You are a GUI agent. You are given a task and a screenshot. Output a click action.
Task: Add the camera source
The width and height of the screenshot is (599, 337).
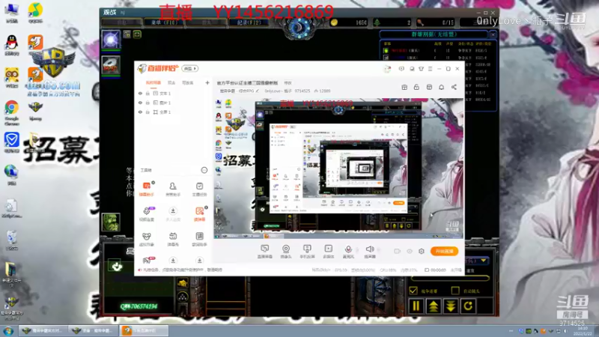[x=286, y=252]
